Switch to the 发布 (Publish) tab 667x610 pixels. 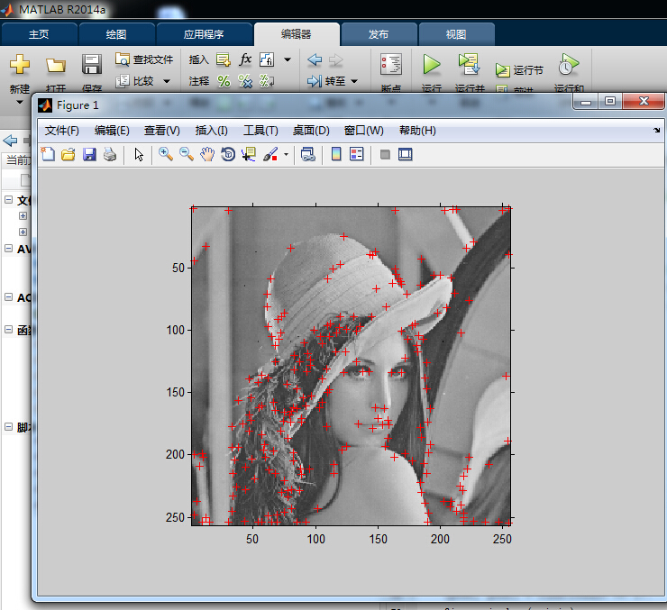pyautogui.click(x=379, y=34)
